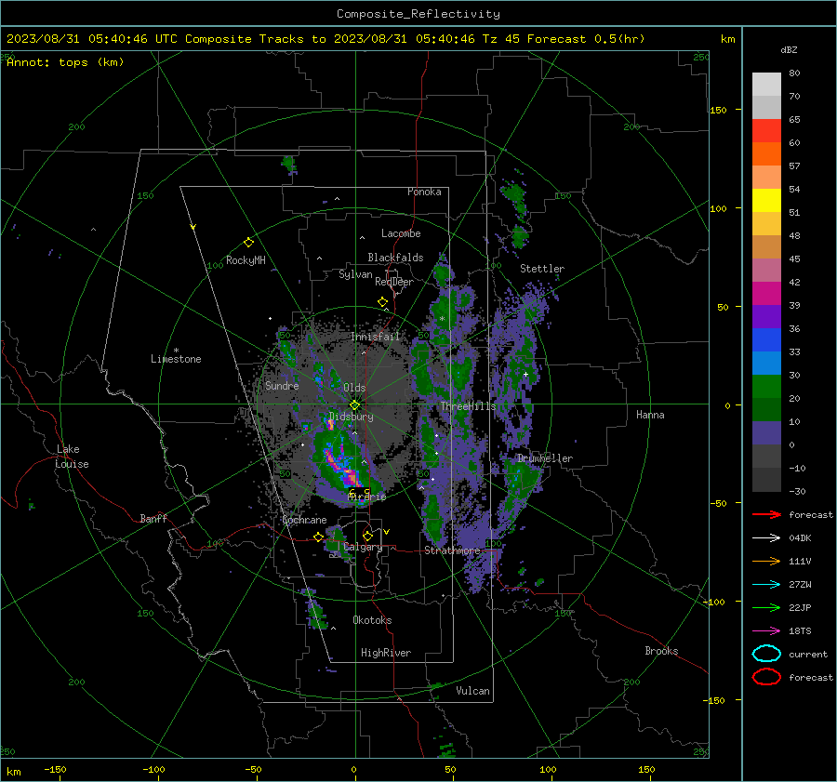Select the orange 111V arrow legend icon

coord(766,561)
